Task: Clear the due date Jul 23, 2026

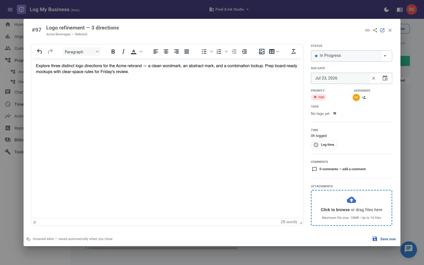Action: tap(373, 78)
